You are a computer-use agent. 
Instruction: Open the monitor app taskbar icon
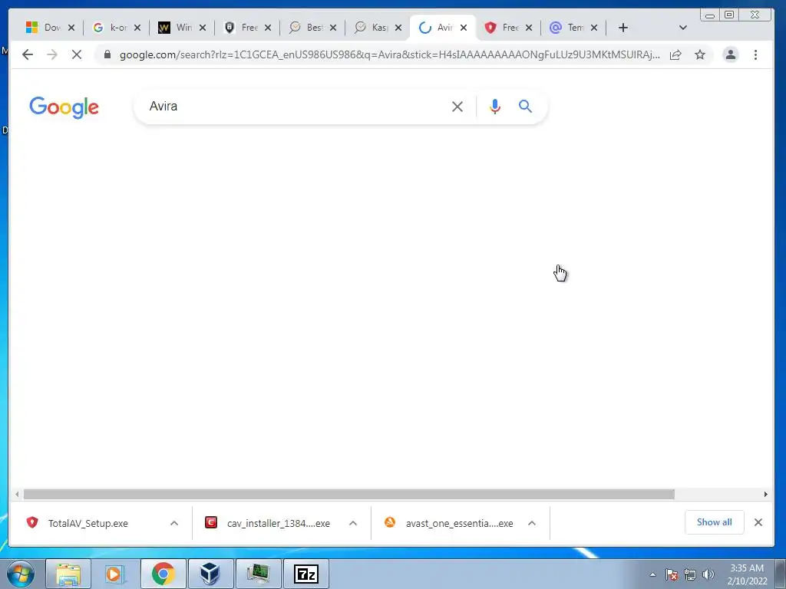tap(258, 574)
